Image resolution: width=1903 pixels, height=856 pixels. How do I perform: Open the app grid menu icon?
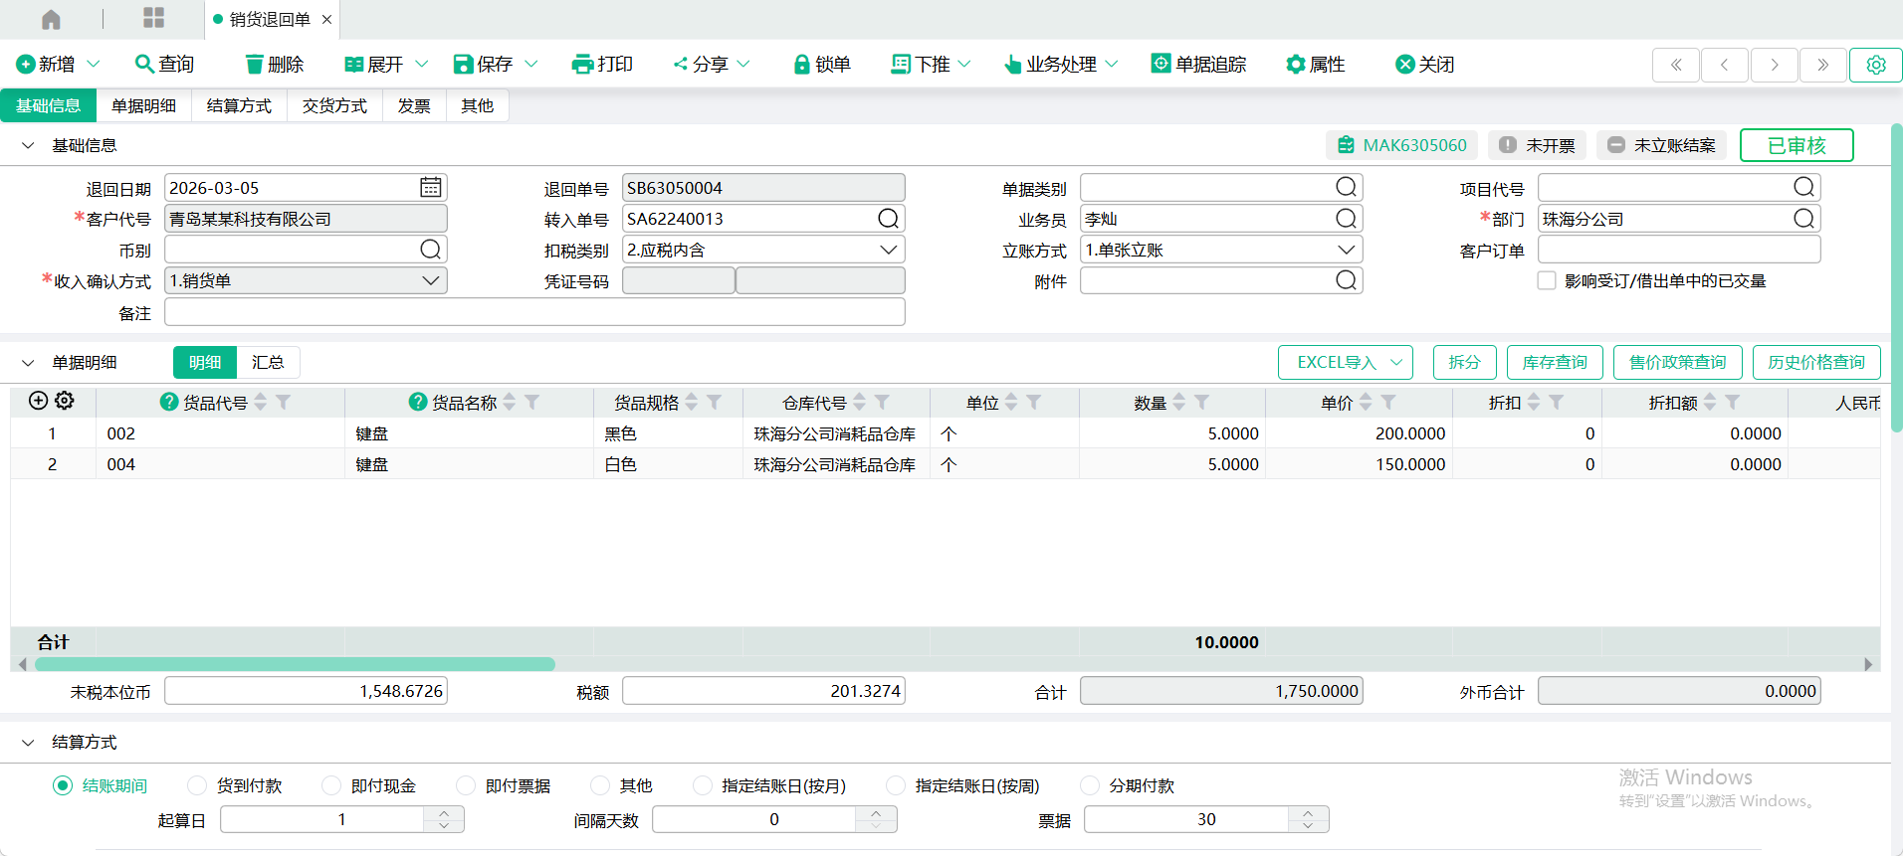click(x=153, y=18)
